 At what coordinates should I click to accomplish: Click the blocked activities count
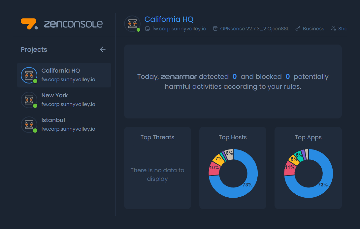(x=288, y=77)
